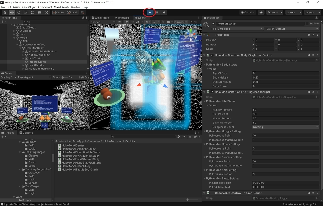323x206 pixels.
Task: Select the Hand tool in the toolbar
Action: click(5, 12)
